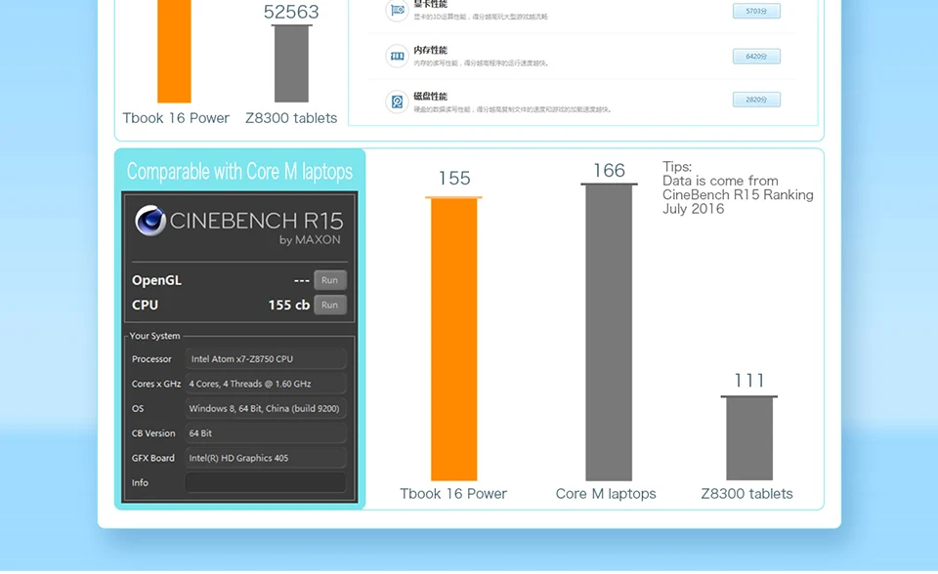Image resolution: width=938 pixels, height=574 pixels.
Task: Click the orange bar labeled 155
Action: point(454,339)
